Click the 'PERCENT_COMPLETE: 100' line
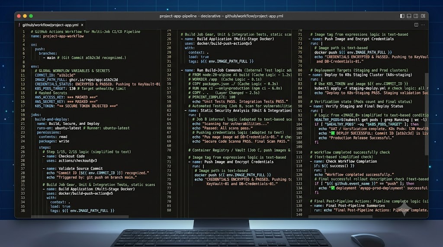443x247 pixels. click(x=212, y=97)
